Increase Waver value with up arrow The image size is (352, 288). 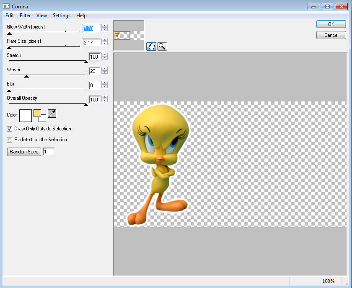(105, 69)
